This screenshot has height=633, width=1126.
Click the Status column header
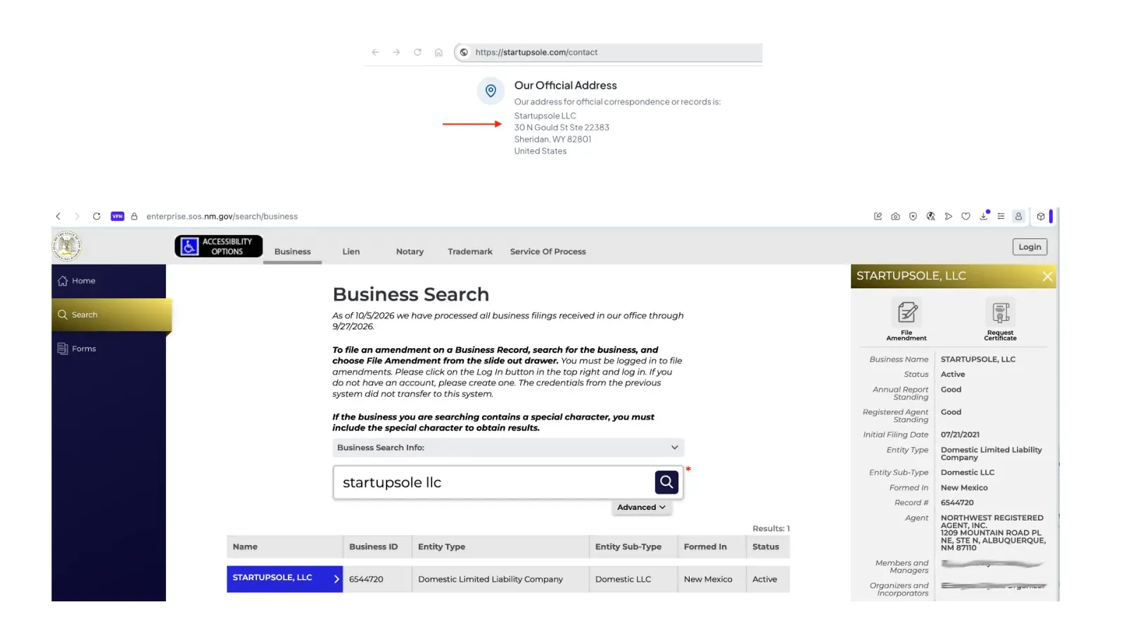(x=768, y=546)
